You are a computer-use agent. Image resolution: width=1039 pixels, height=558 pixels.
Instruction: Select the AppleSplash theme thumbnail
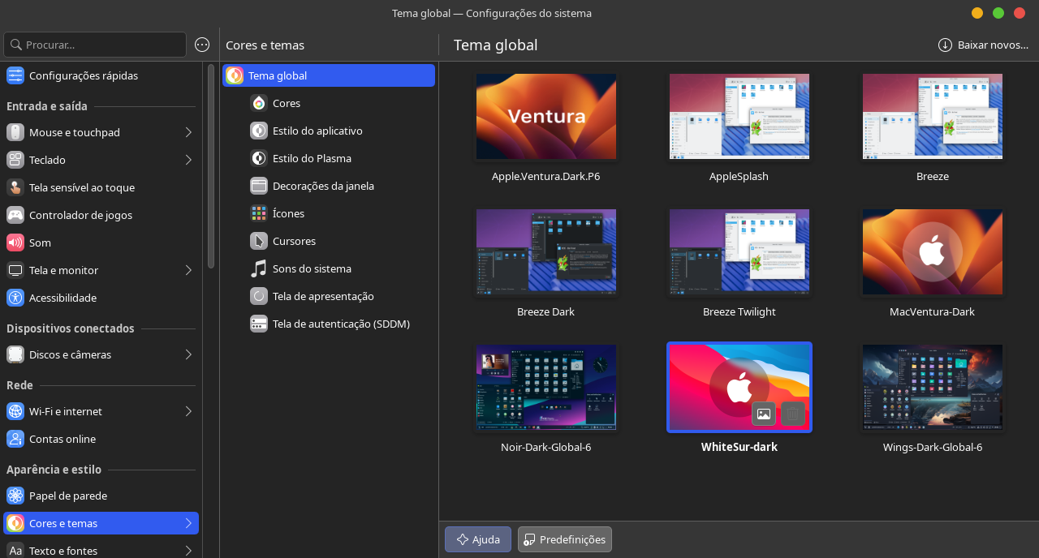pos(739,117)
